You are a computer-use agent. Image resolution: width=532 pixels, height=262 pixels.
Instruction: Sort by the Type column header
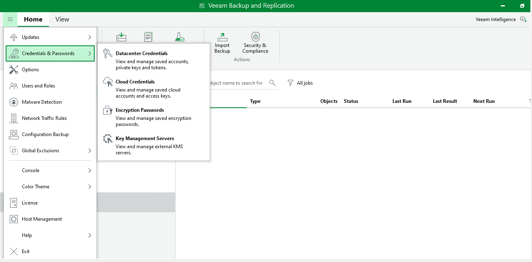[x=255, y=101]
